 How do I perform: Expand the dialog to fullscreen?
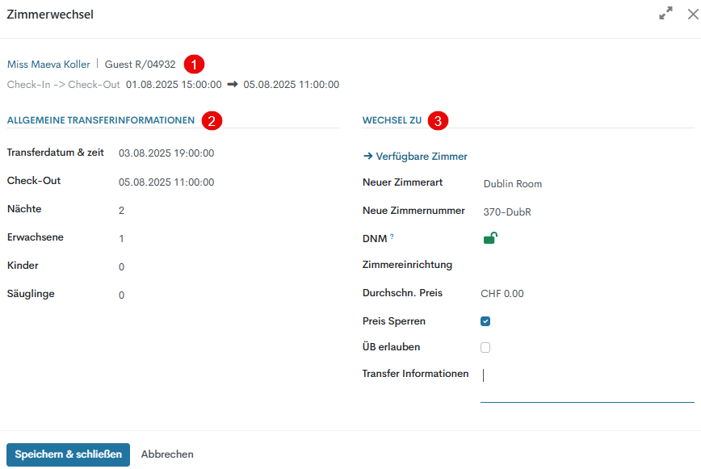[665, 14]
